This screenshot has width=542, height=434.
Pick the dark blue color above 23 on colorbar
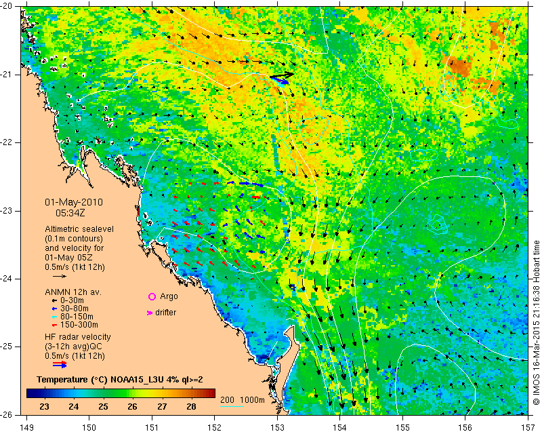pos(44,393)
